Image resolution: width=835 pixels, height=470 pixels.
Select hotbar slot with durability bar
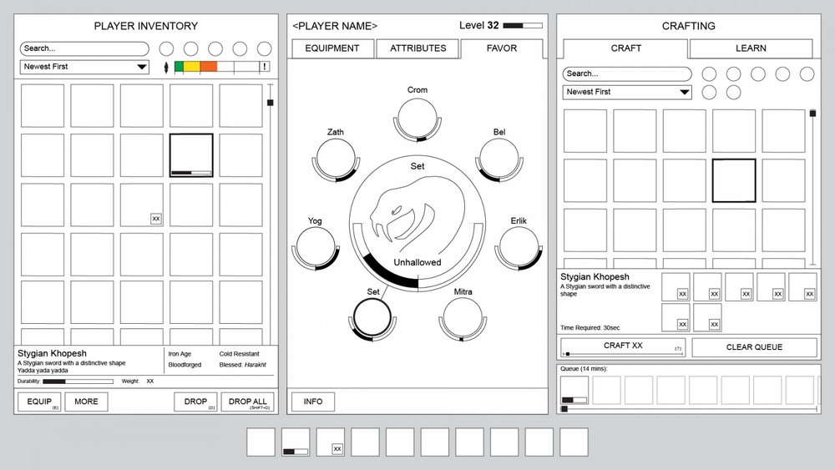point(296,442)
